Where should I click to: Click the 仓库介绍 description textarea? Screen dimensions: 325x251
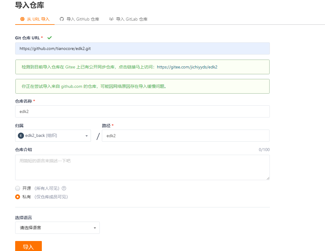pos(142,167)
